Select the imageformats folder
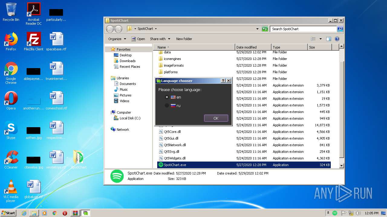The width and height of the screenshot is (387, 217). pos(174,65)
